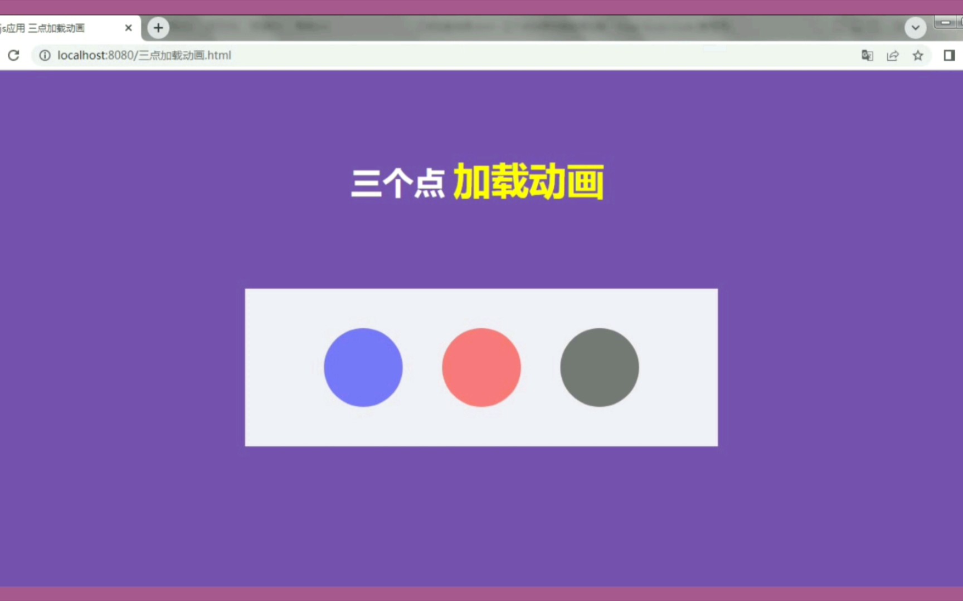Select the red loading dot
The width and height of the screenshot is (963, 601).
(481, 367)
